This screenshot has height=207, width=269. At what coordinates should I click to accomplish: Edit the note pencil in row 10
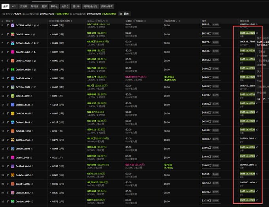(x=32, y=70)
